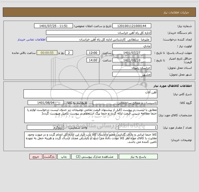Click label نام دستگاه خریدار

[180, 33]
